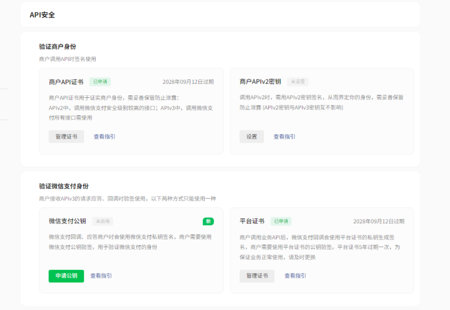This screenshot has height=310, width=450.
Task: Click the green 新 badge on 微信支付公钥
Action: click(208, 221)
